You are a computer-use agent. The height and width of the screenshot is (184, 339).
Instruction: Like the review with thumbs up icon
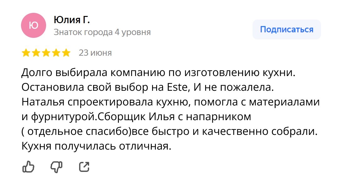coord(28,167)
